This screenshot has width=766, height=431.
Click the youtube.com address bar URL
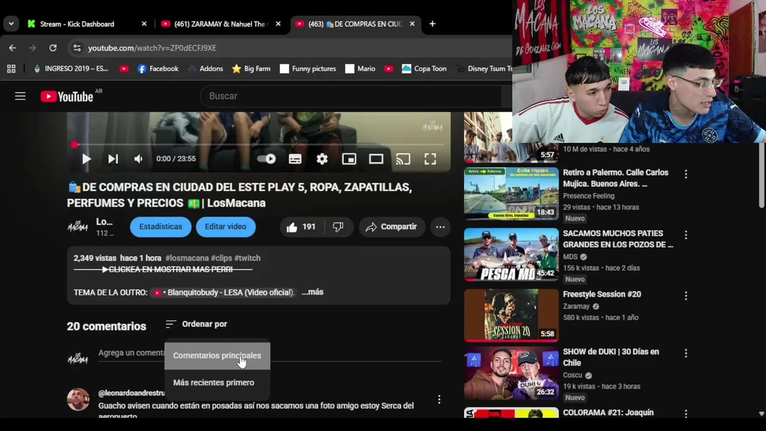pos(152,48)
